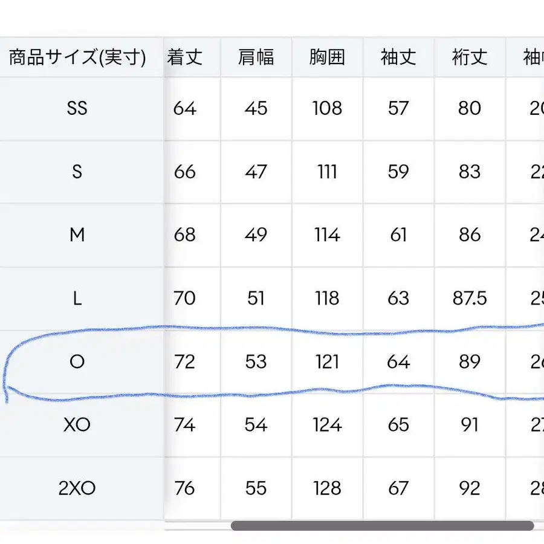Click the 108 chest value for size SS

coord(327,109)
